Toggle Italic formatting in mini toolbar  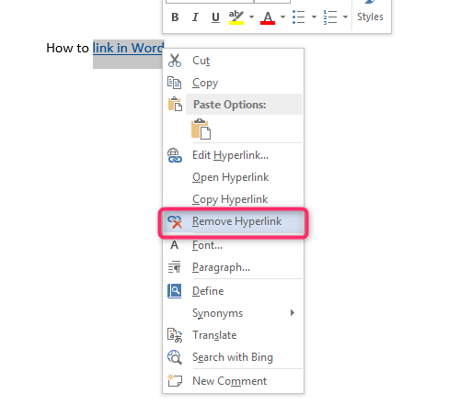[x=195, y=17]
